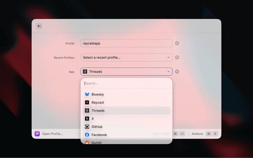Click the purple Open Profile command icon

click(x=37, y=134)
